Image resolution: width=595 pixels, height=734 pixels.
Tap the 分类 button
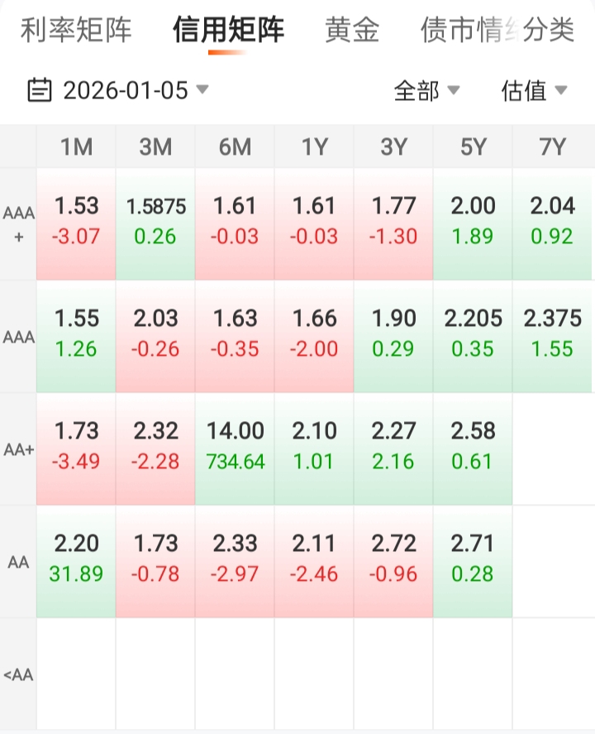(x=550, y=31)
